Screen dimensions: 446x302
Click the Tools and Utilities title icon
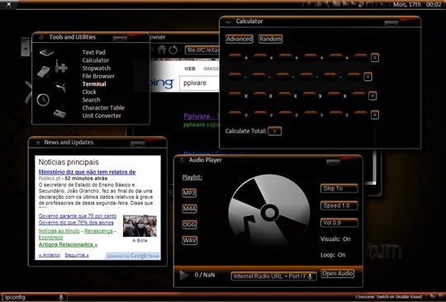(41, 37)
